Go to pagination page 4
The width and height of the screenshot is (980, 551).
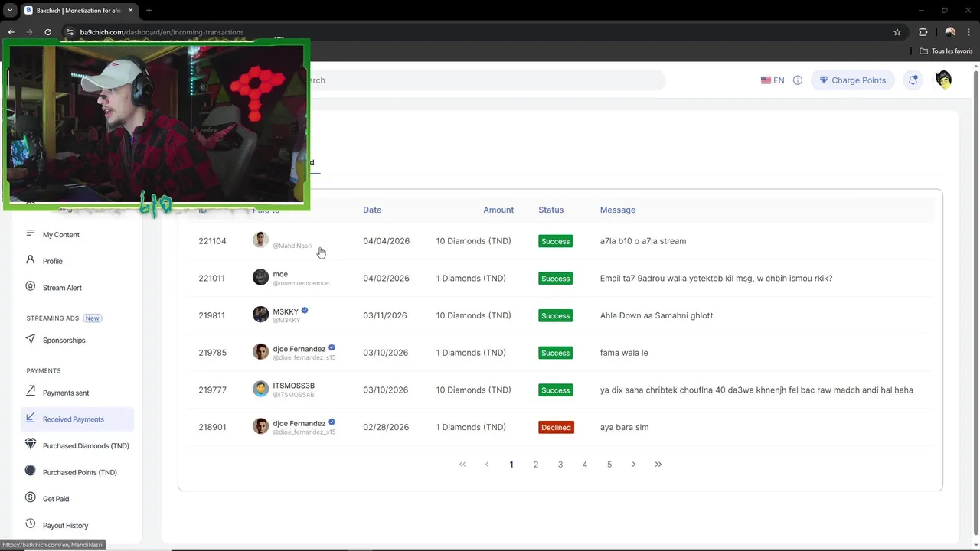click(x=585, y=465)
